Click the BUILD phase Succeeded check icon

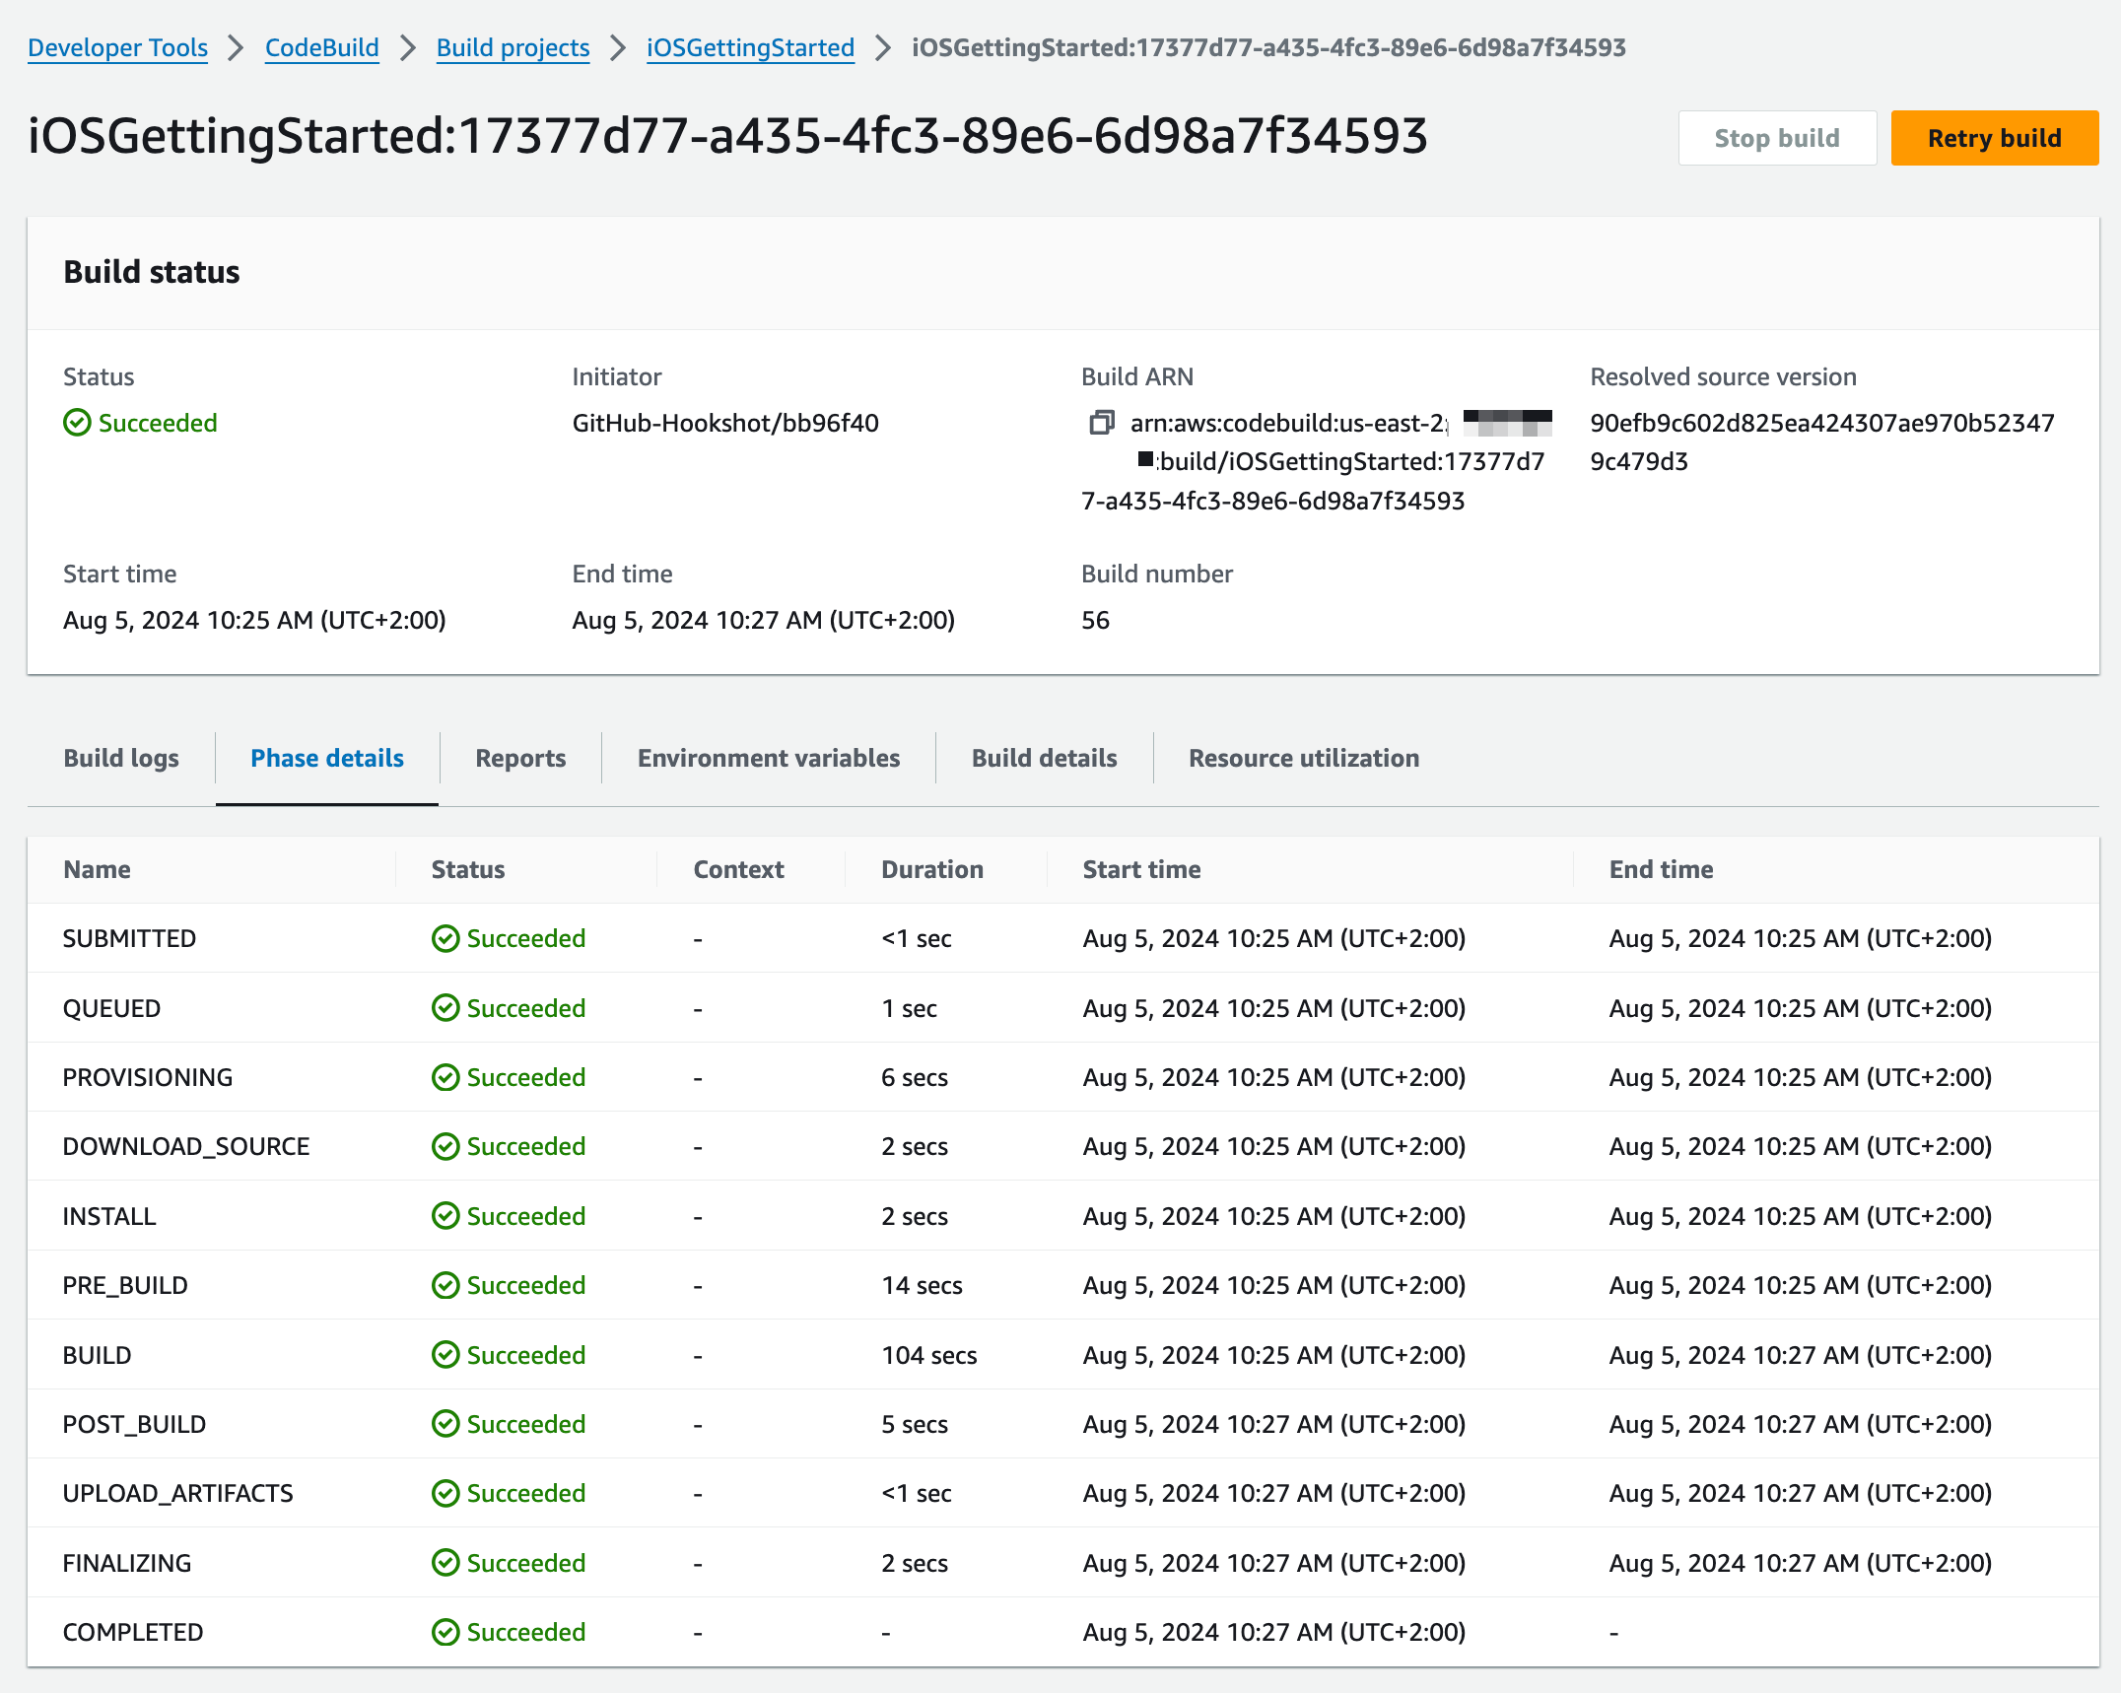[x=445, y=1355]
